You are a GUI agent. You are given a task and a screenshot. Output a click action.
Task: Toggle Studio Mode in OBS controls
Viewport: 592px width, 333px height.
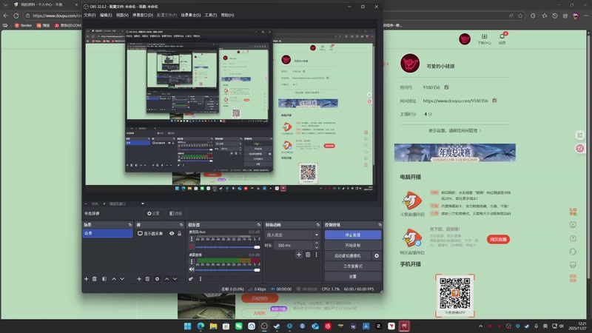tap(353, 266)
